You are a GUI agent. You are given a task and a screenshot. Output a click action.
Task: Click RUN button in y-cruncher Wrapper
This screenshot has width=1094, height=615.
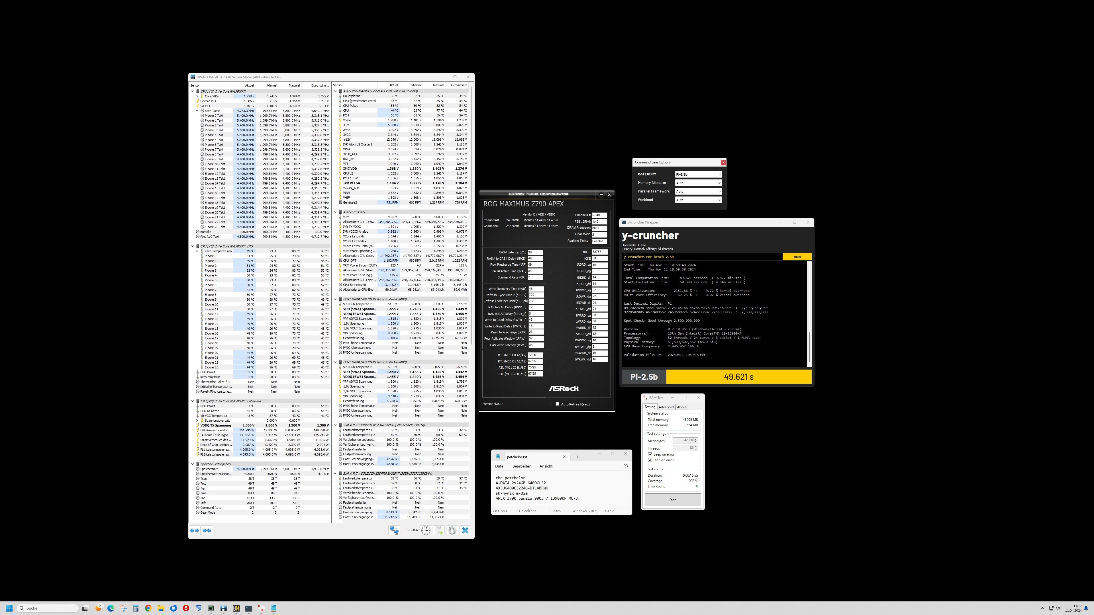click(797, 257)
